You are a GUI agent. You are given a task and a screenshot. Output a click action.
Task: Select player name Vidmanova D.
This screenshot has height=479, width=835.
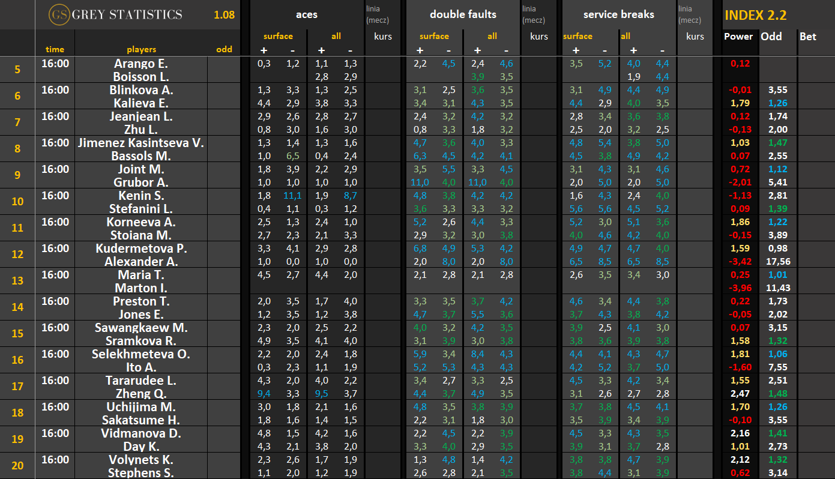coord(141,433)
